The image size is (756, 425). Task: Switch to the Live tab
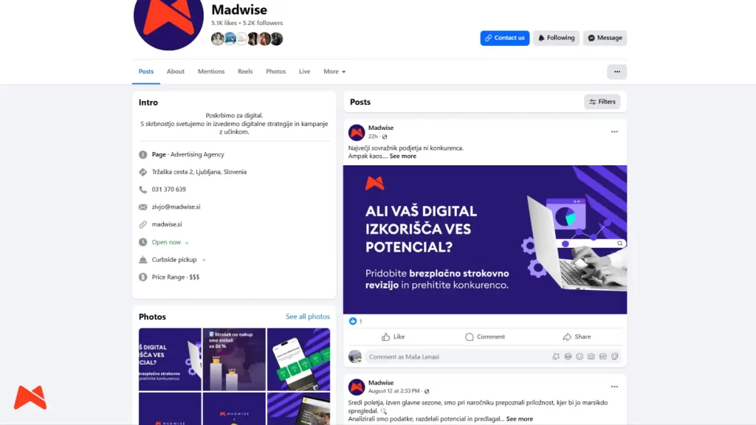click(304, 72)
